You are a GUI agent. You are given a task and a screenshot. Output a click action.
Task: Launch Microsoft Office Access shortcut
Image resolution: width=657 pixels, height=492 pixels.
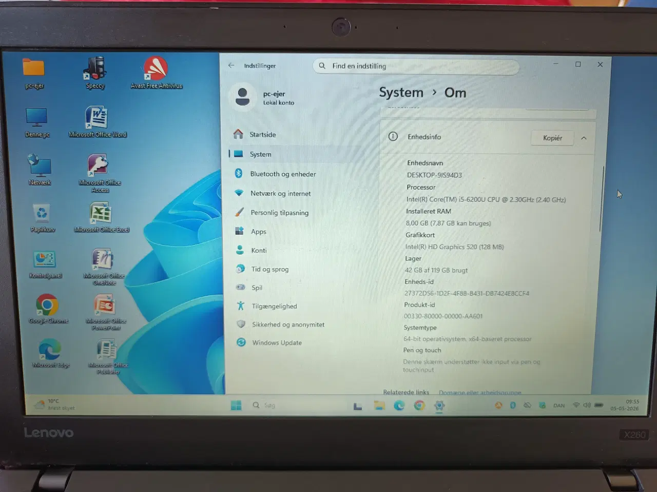[100, 173]
